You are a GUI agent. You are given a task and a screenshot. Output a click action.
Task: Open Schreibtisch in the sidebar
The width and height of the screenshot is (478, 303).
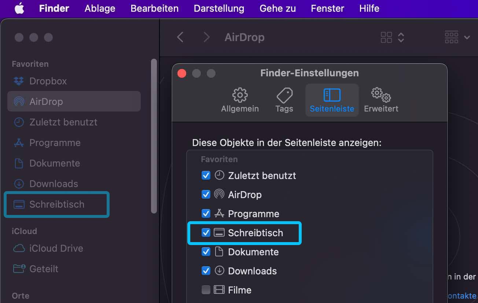click(x=74, y=204)
